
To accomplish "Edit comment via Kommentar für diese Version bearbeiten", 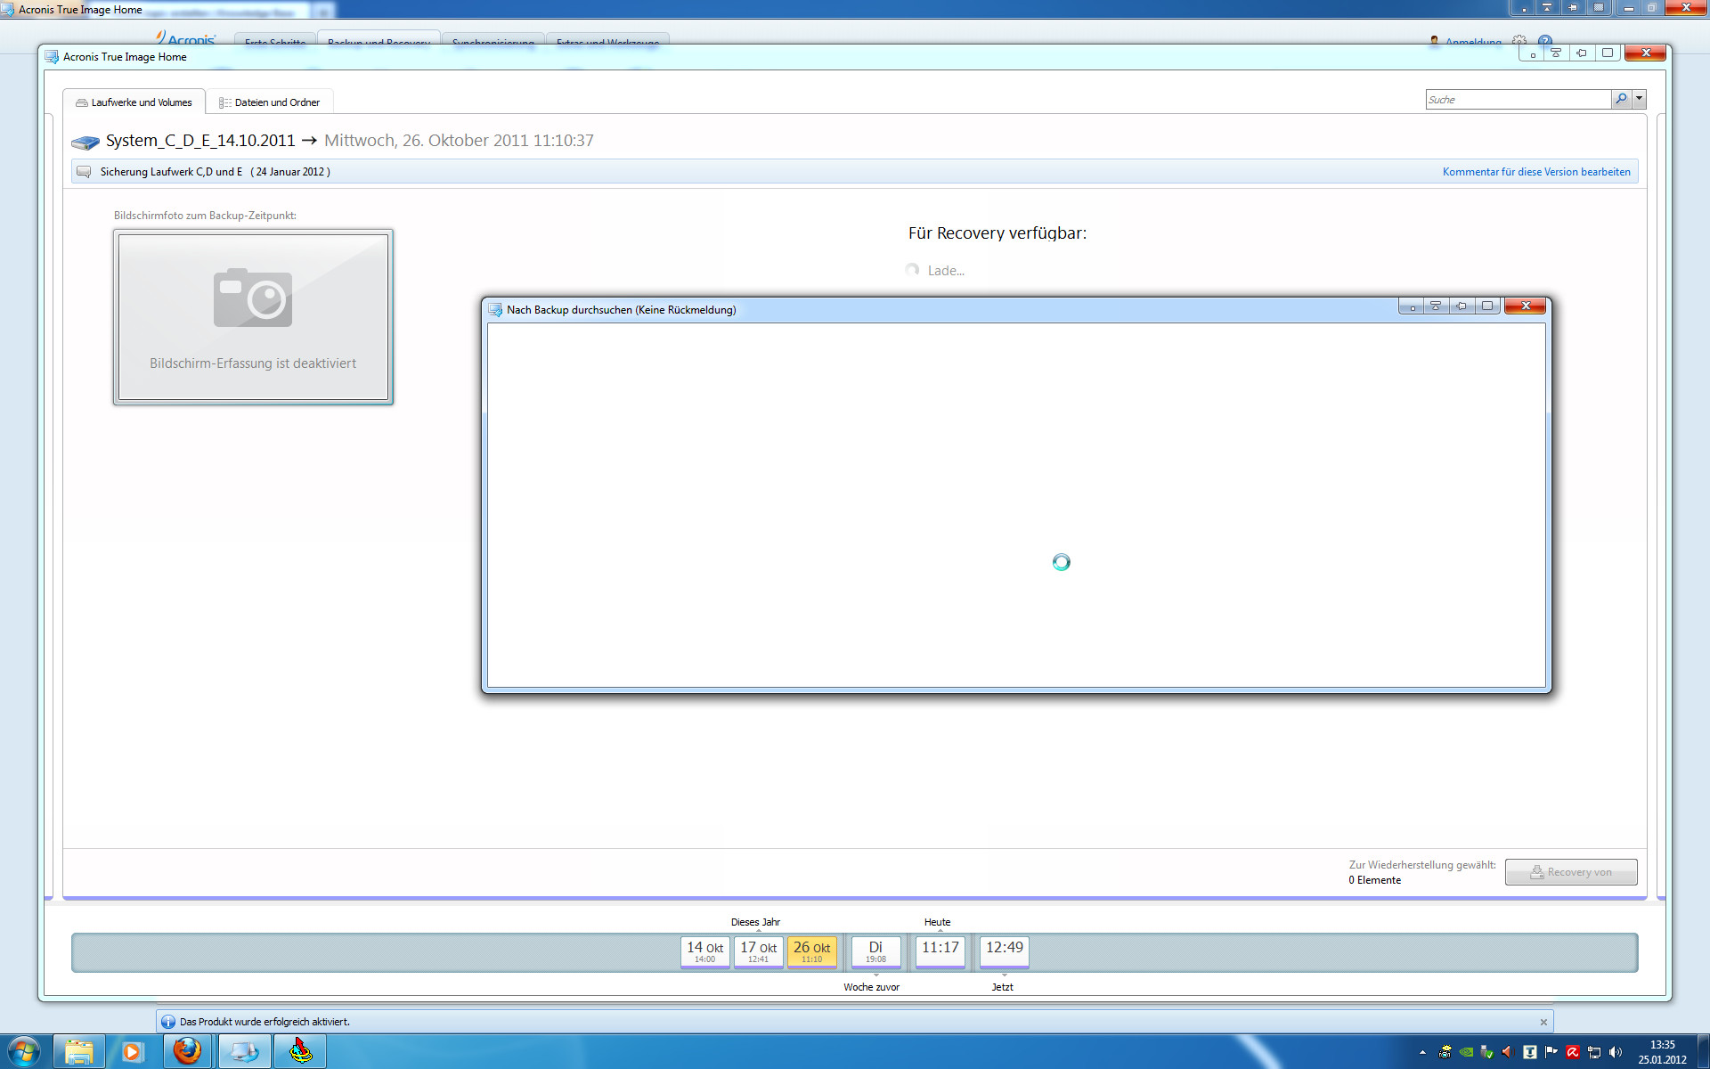I will pyautogui.click(x=1536, y=172).
